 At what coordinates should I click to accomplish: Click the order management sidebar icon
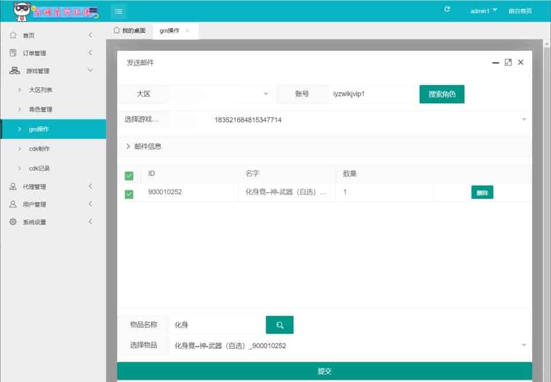point(13,53)
